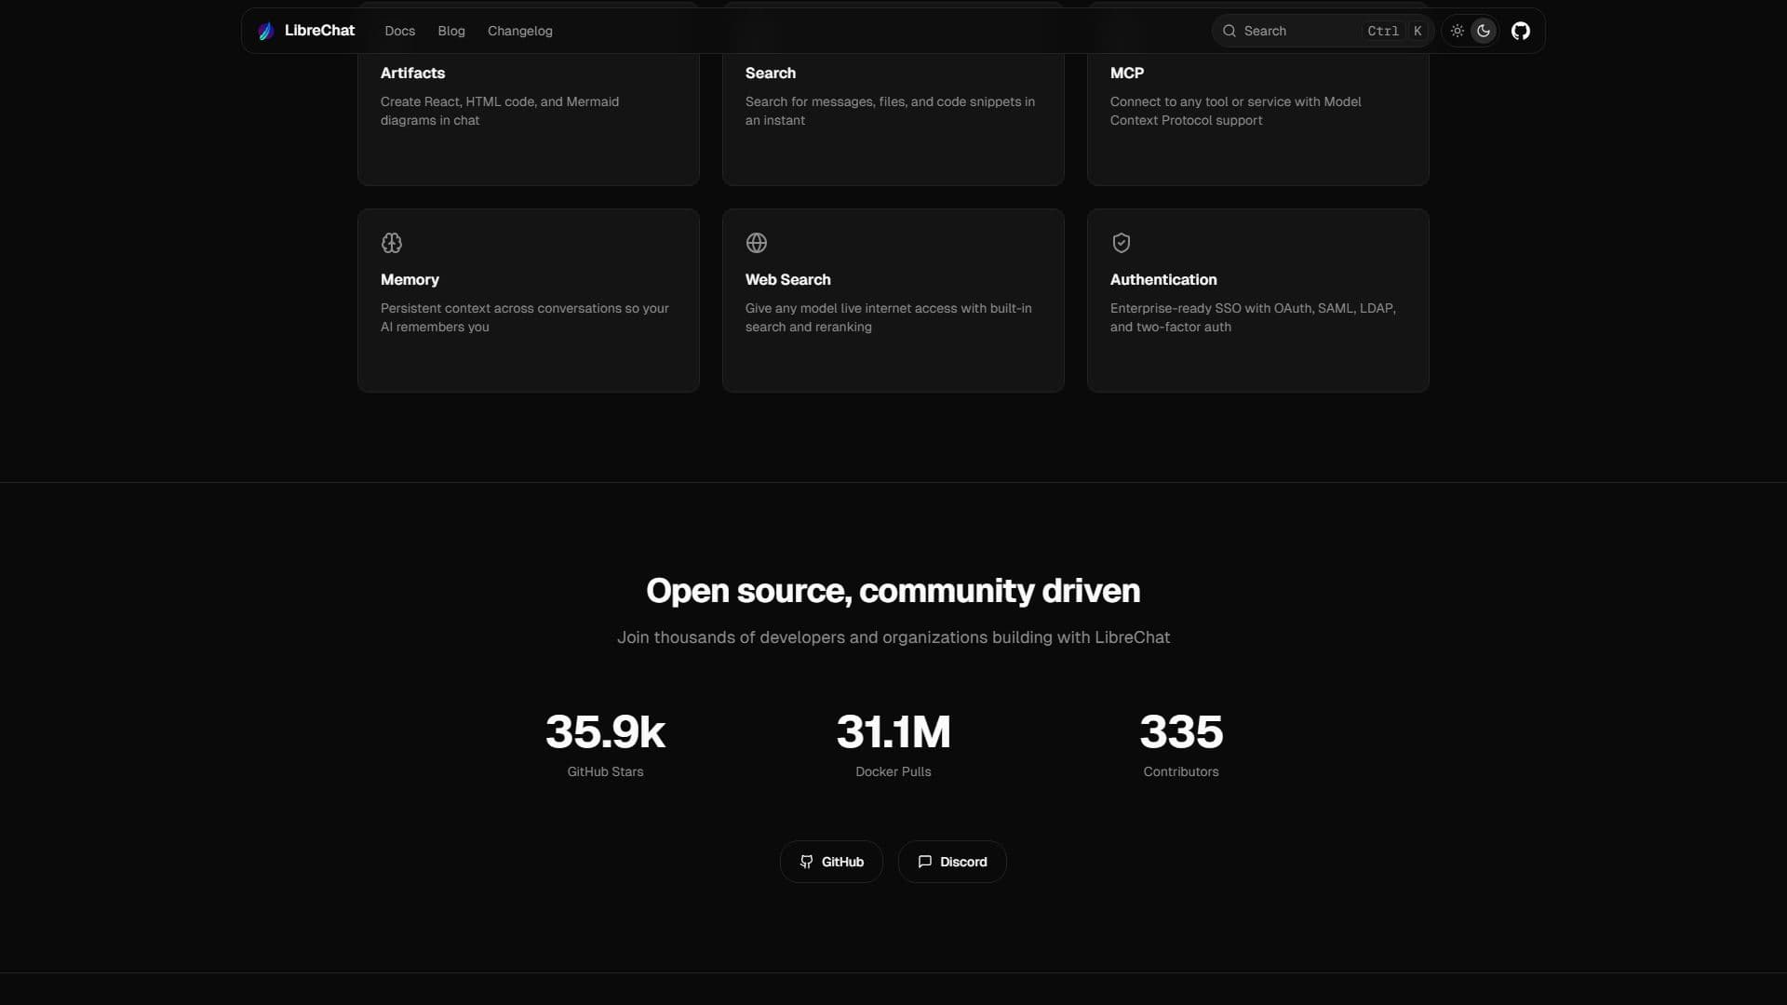The height and width of the screenshot is (1005, 1787).
Task: Switch to dark theme moon icon
Action: coord(1484,31)
